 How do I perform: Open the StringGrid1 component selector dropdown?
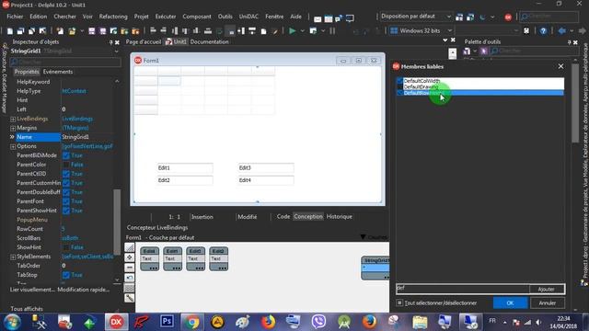click(117, 51)
